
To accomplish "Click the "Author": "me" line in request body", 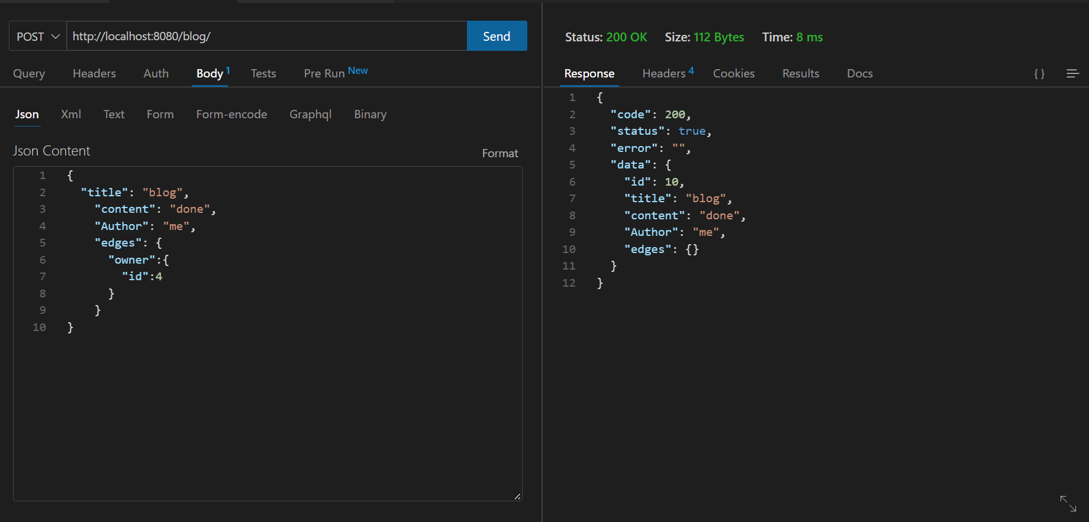I will coord(145,226).
